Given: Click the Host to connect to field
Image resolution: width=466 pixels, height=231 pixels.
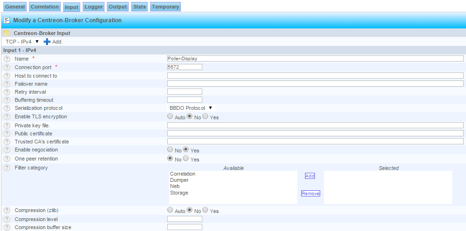Looking at the screenshot, I should click(315, 76).
